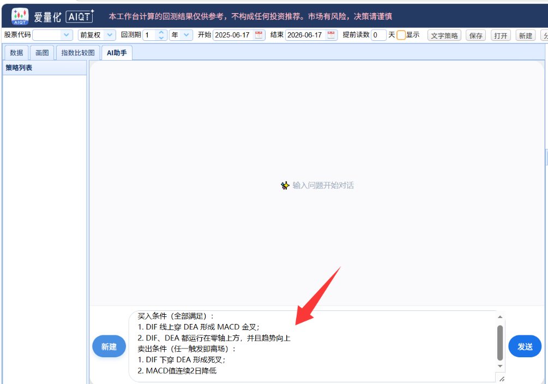
Task: Open the end date calendar picker
Action: (331, 35)
